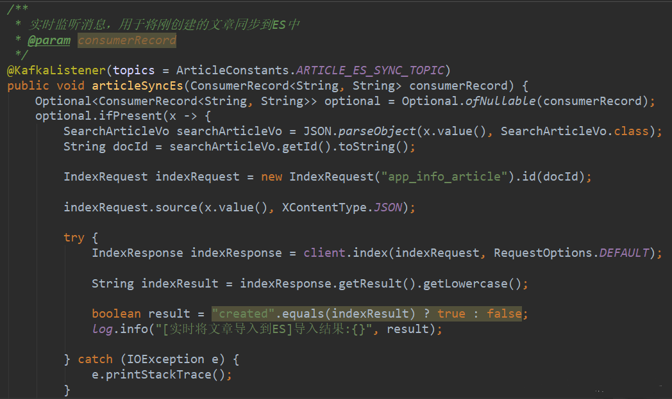Click the @param tag in the Javadoc comment
Image resolution: width=672 pixels, height=399 pixels.
click(49, 40)
